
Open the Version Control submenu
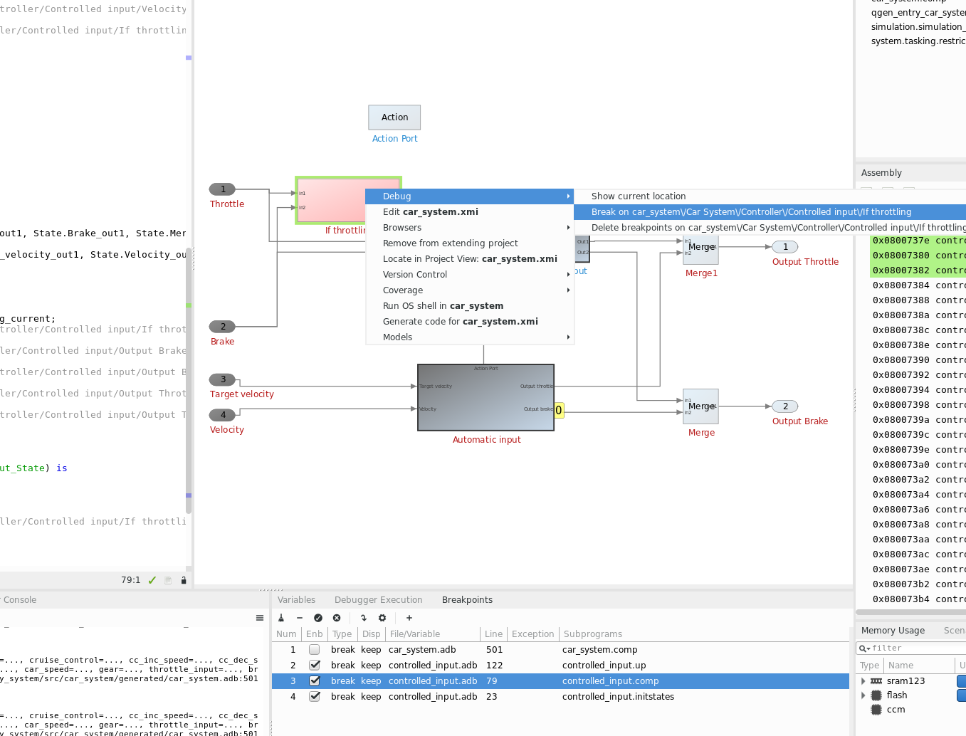click(470, 275)
